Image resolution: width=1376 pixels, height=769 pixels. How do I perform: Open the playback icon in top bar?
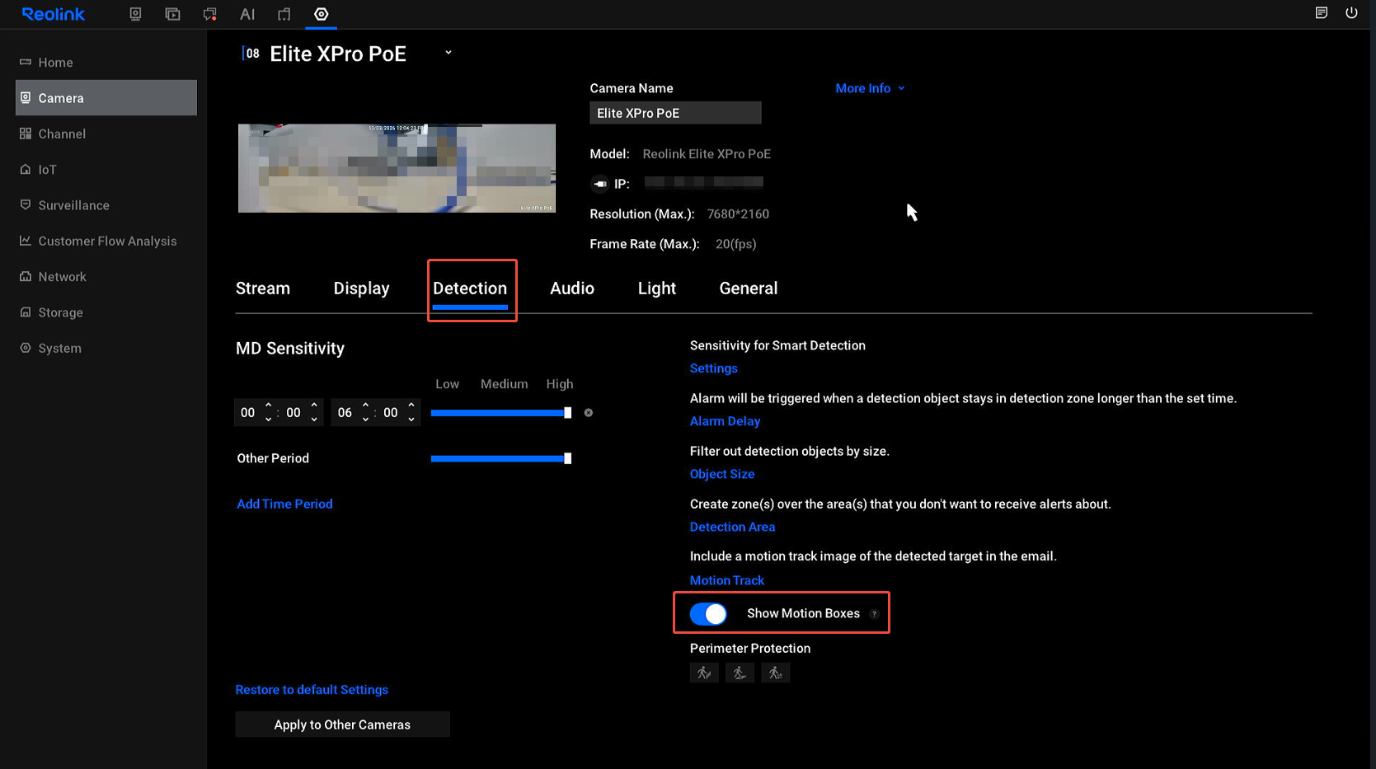point(172,14)
